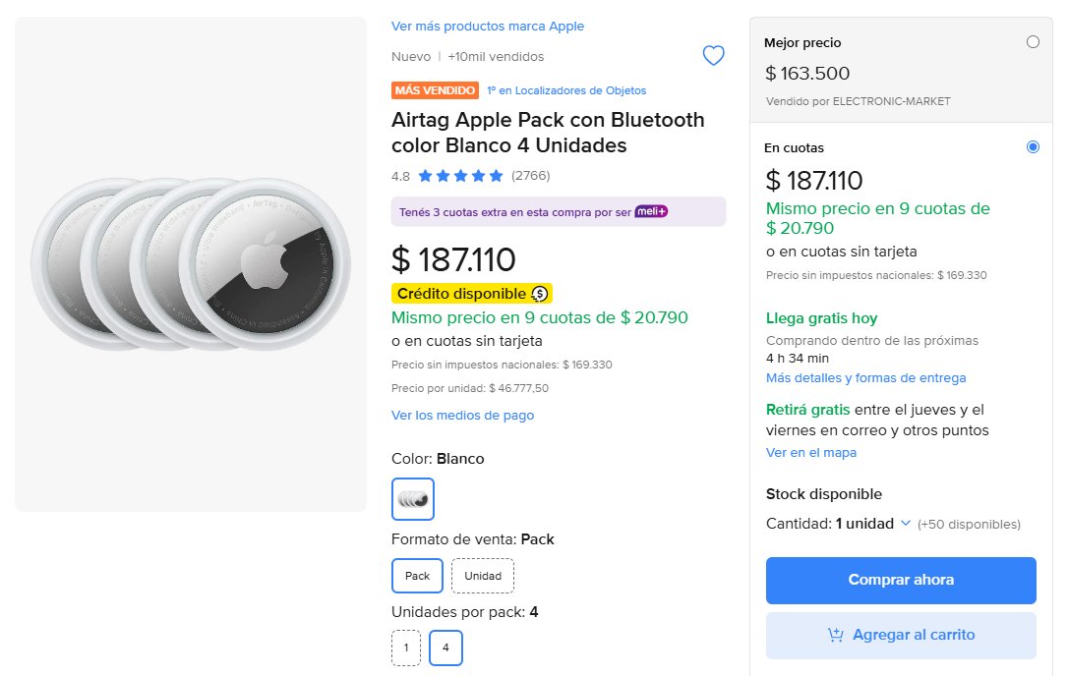The image size is (1068, 676).
Task: Click the meli+ badge icon
Action: [x=651, y=211]
